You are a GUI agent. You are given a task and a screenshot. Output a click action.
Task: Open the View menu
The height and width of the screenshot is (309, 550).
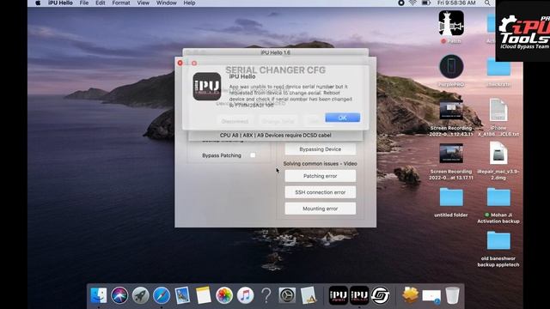pyautogui.click(x=144, y=3)
